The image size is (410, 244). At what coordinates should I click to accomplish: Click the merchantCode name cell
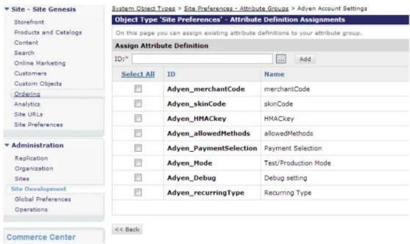tap(287, 89)
